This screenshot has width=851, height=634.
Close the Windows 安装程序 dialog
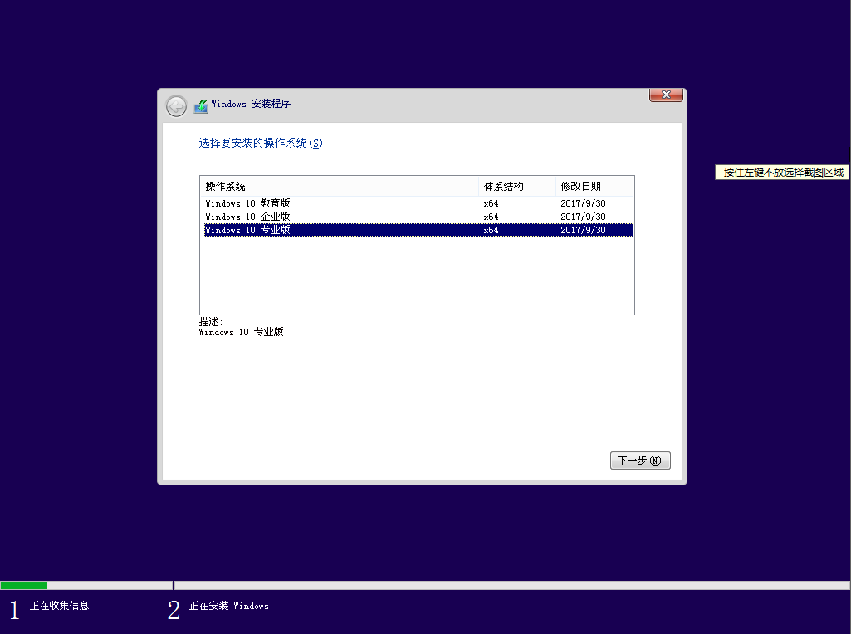666,95
